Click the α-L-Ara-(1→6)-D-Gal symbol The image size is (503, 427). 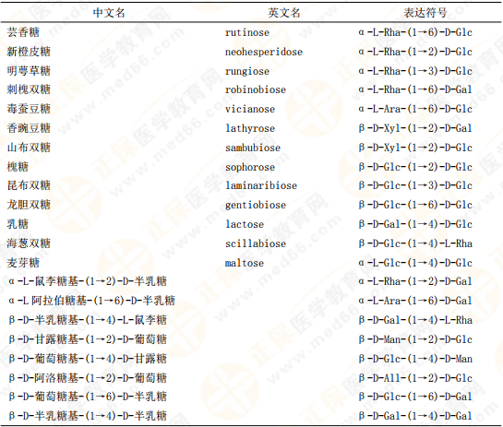coord(415,301)
